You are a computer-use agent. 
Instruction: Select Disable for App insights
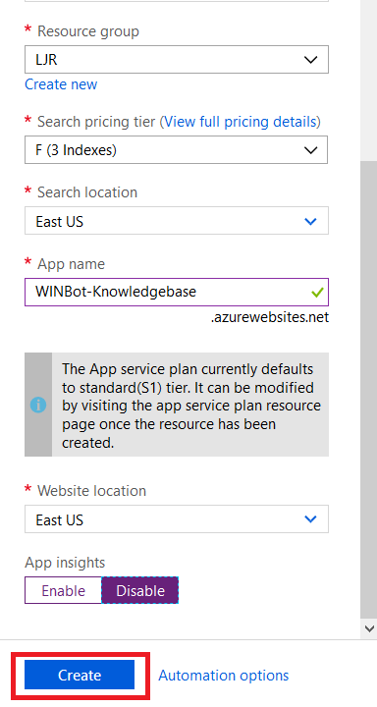(140, 590)
